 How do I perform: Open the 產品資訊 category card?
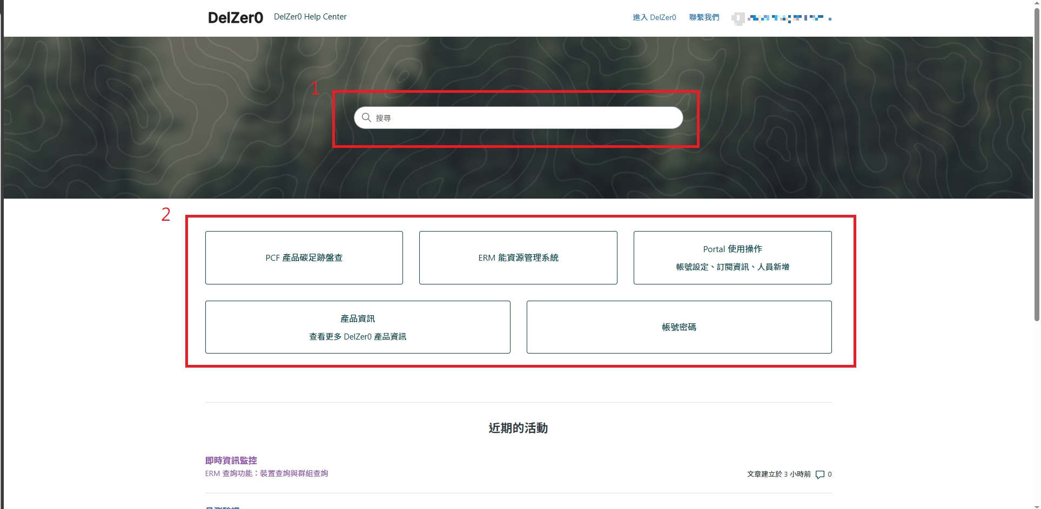358,327
